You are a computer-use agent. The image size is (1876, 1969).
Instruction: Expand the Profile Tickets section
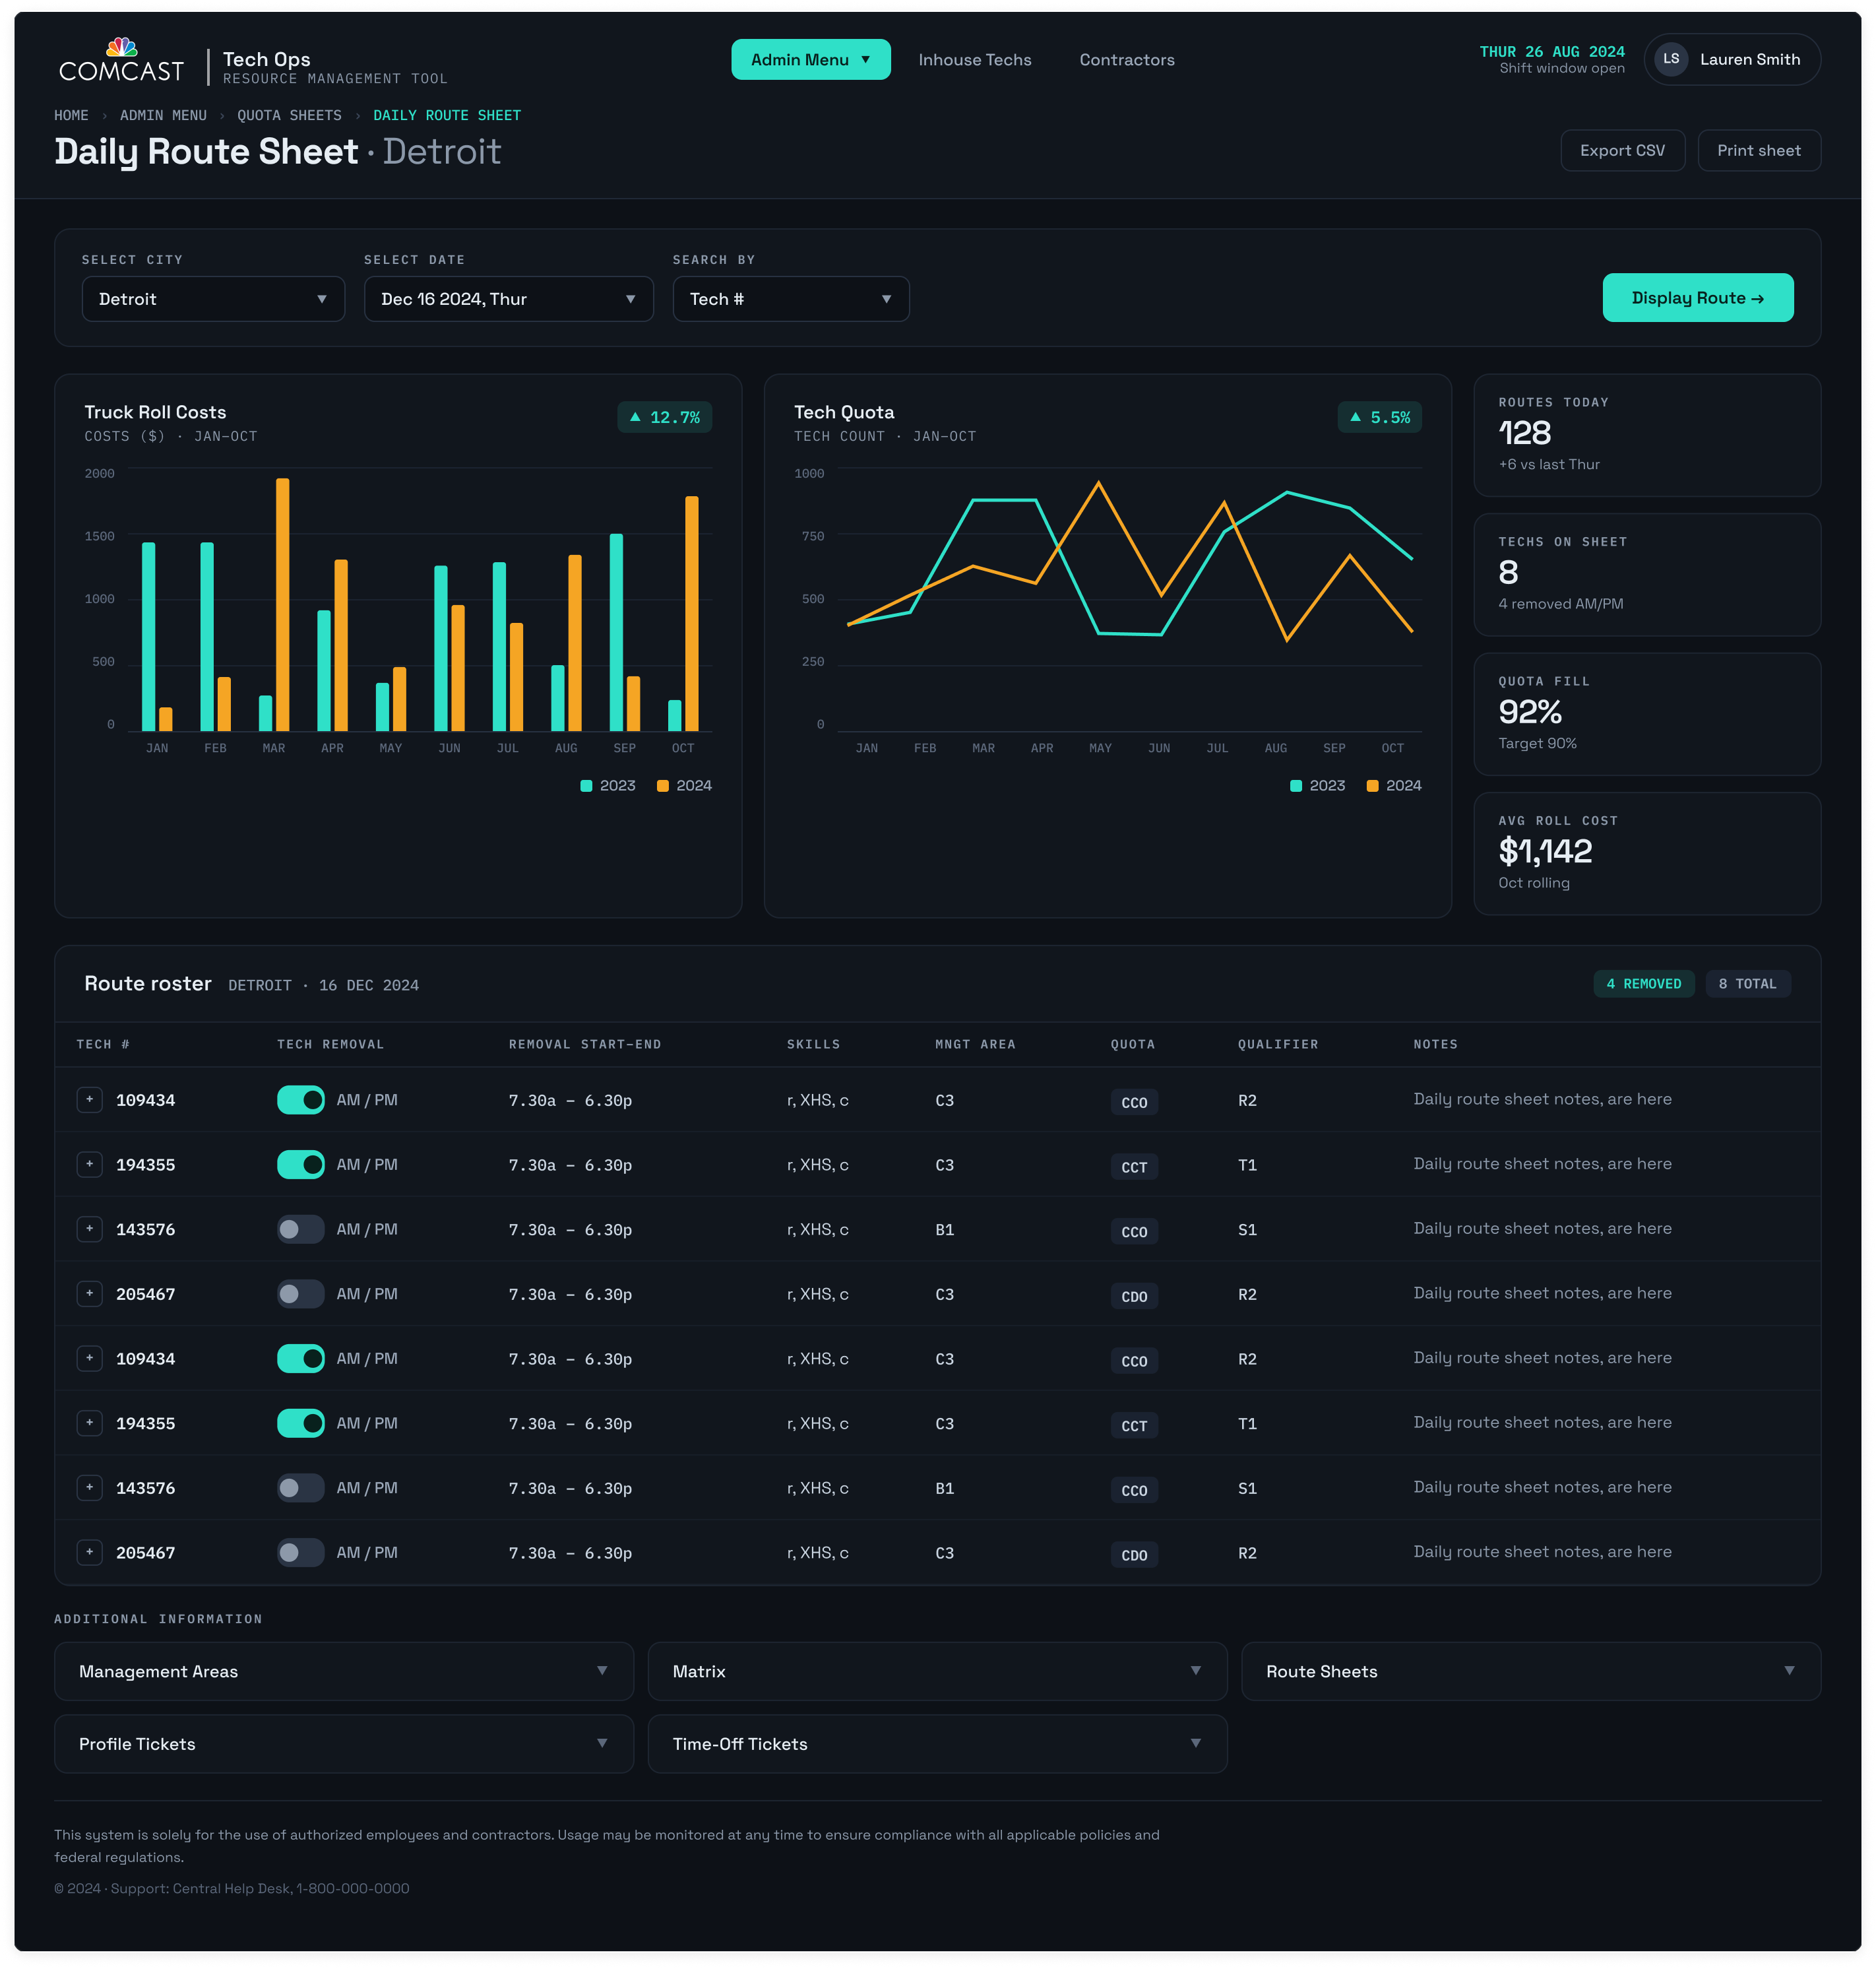344,1744
